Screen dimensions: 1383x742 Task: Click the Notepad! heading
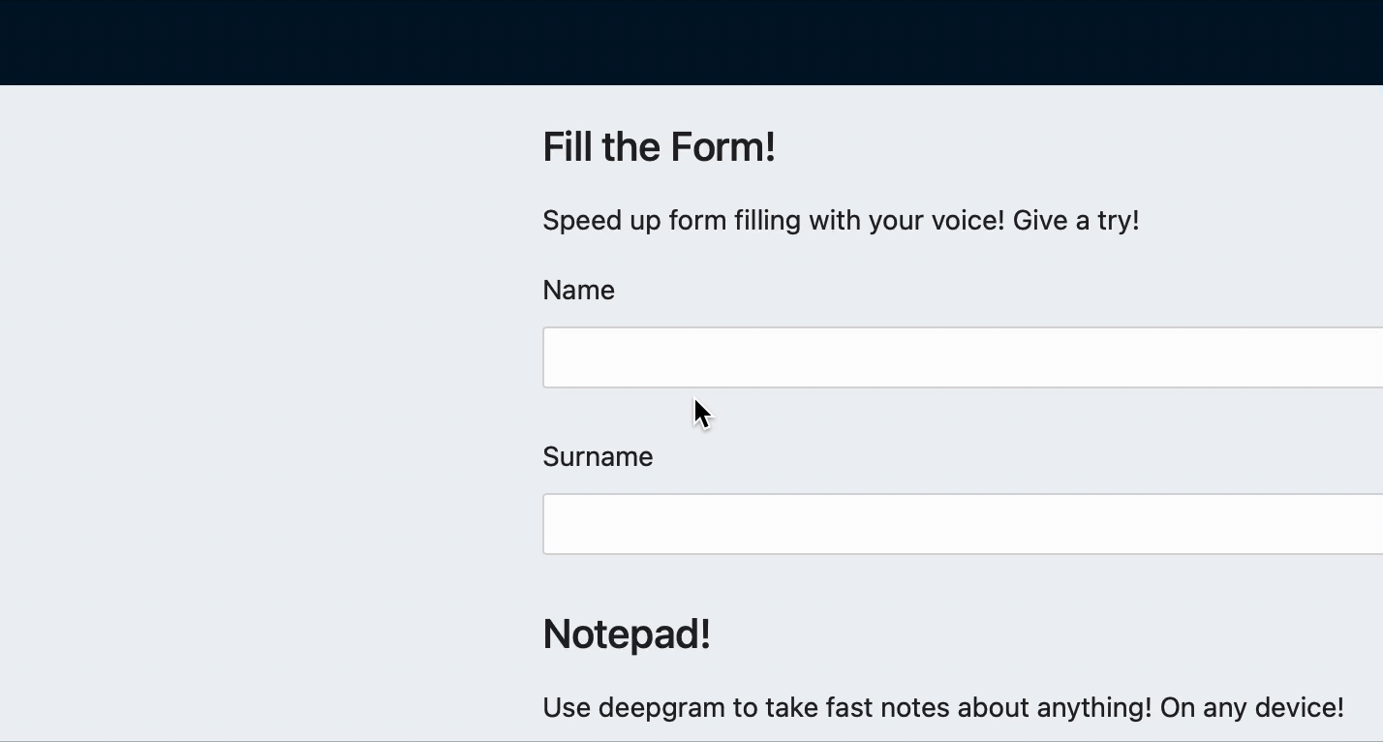pyautogui.click(x=627, y=634)
